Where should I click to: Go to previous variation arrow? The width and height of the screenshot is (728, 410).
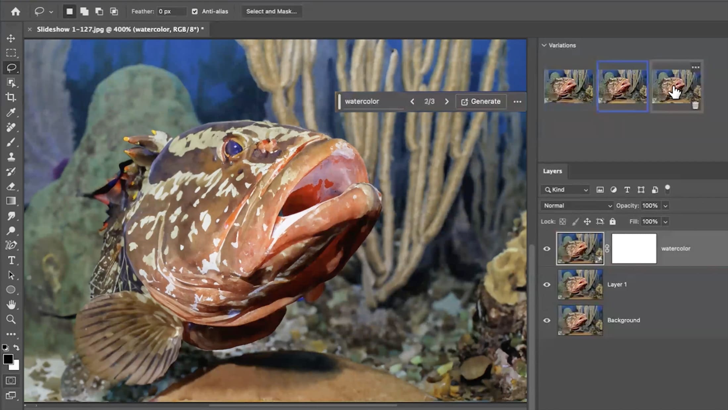point(412,102)
